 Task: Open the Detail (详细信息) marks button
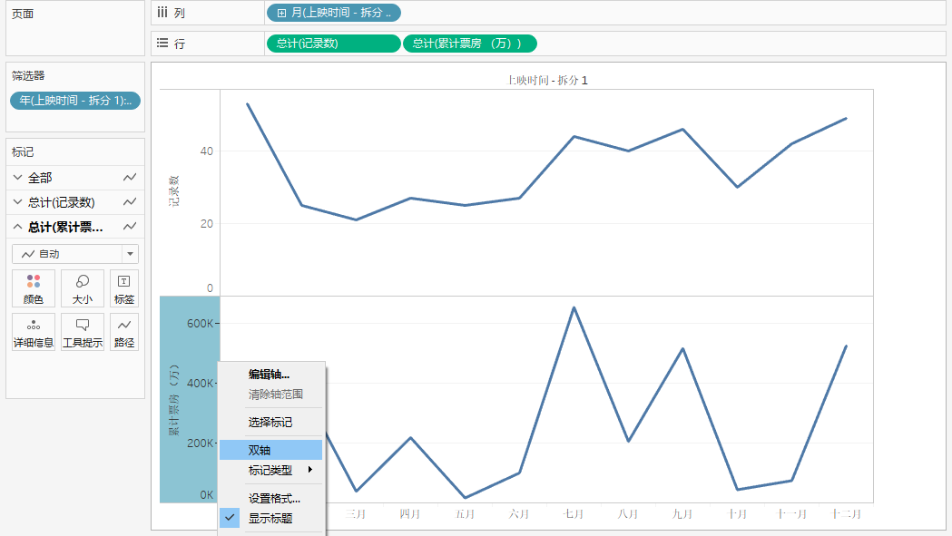coord(34,332)
